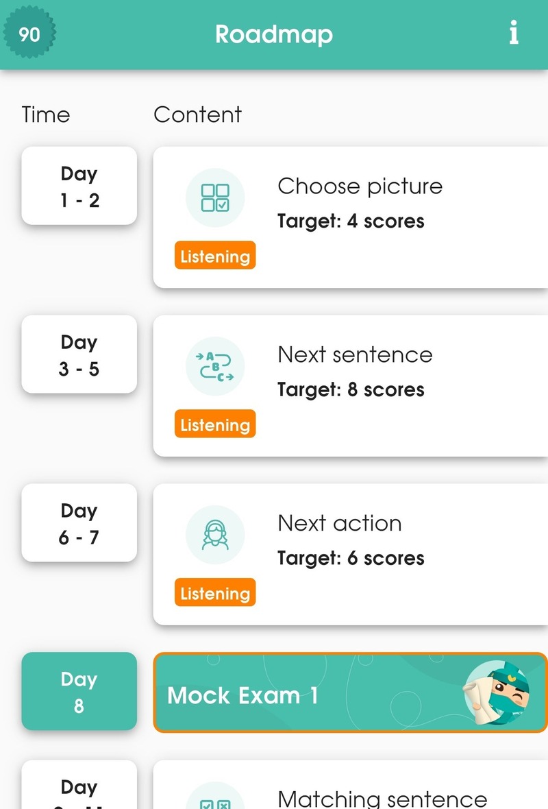Click the Next action person icon
548x809 pixels.
coord(215,535)
